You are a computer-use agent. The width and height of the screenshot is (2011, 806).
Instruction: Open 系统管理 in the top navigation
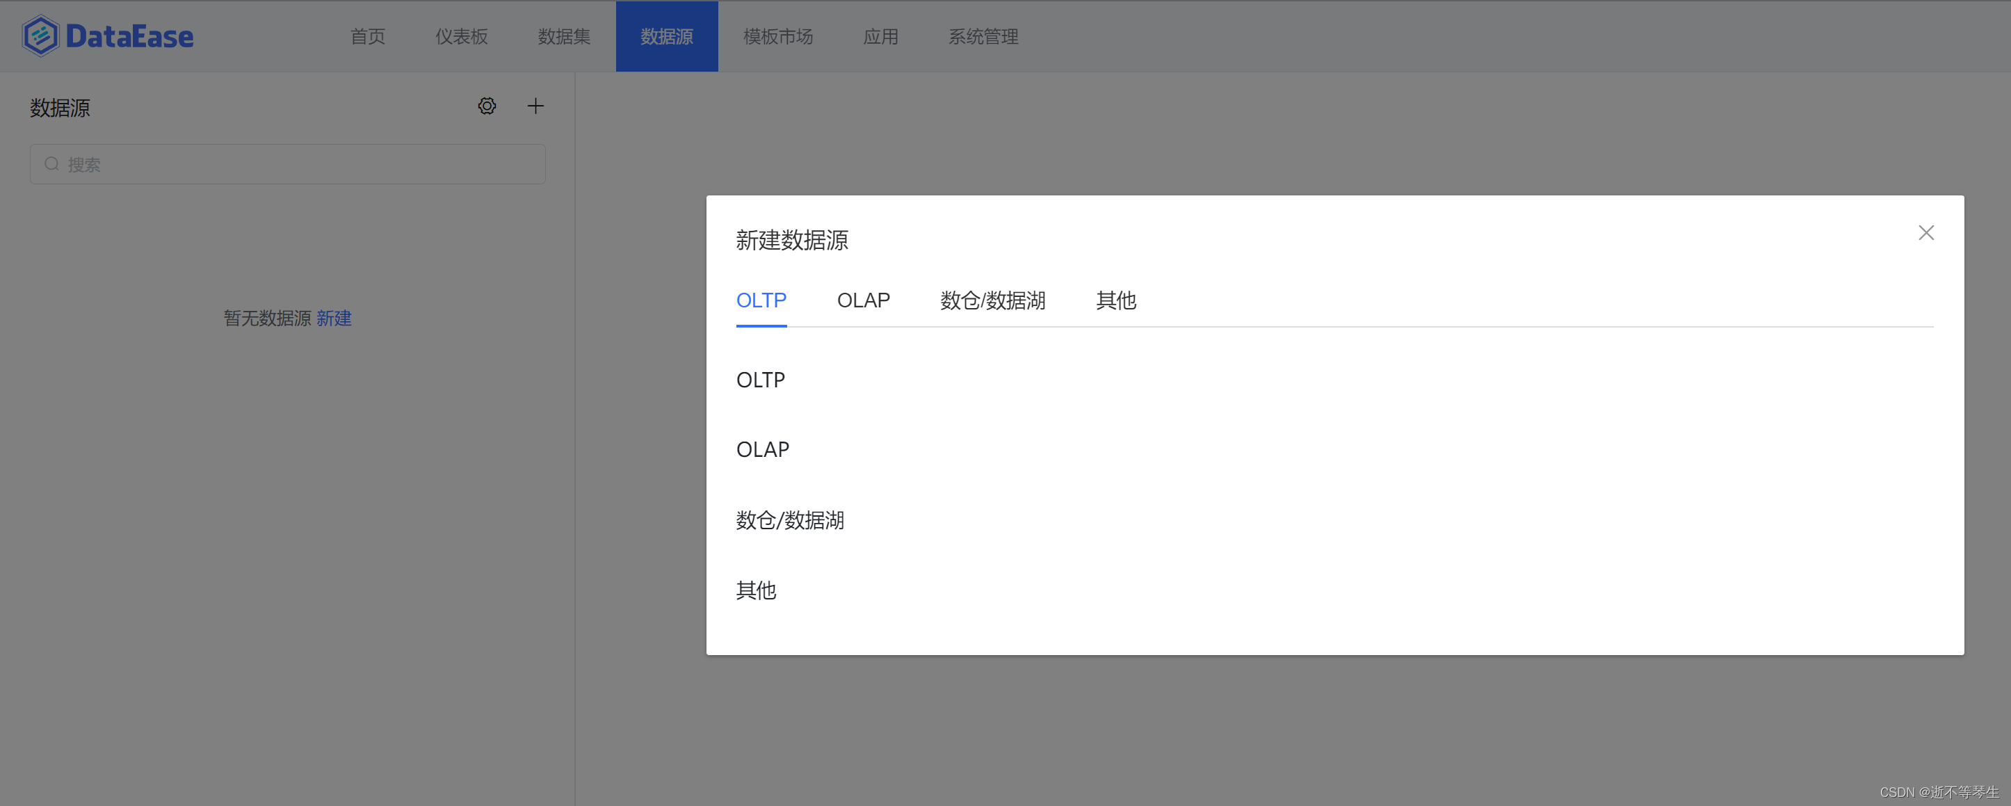[x=983, y=37]
